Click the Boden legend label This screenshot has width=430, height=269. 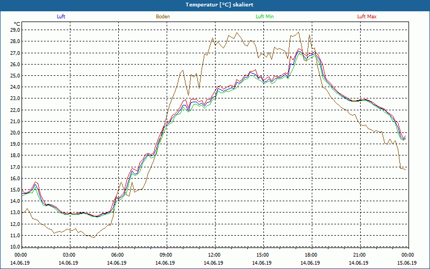click(x=163, y=17)
